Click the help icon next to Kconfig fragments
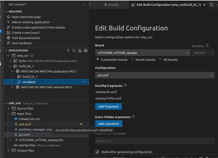This screenshot has height=158, width=218. point(125,85)
